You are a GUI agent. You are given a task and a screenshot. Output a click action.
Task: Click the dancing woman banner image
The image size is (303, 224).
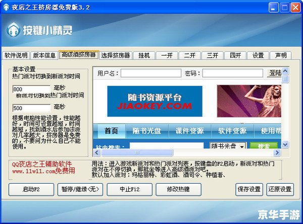pos(249,101)
